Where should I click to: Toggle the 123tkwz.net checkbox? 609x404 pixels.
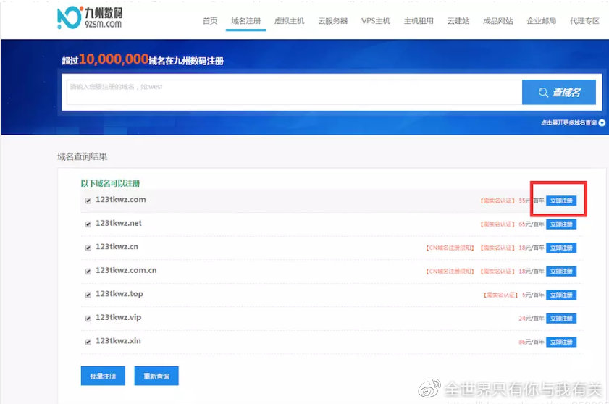coord(88,224)
